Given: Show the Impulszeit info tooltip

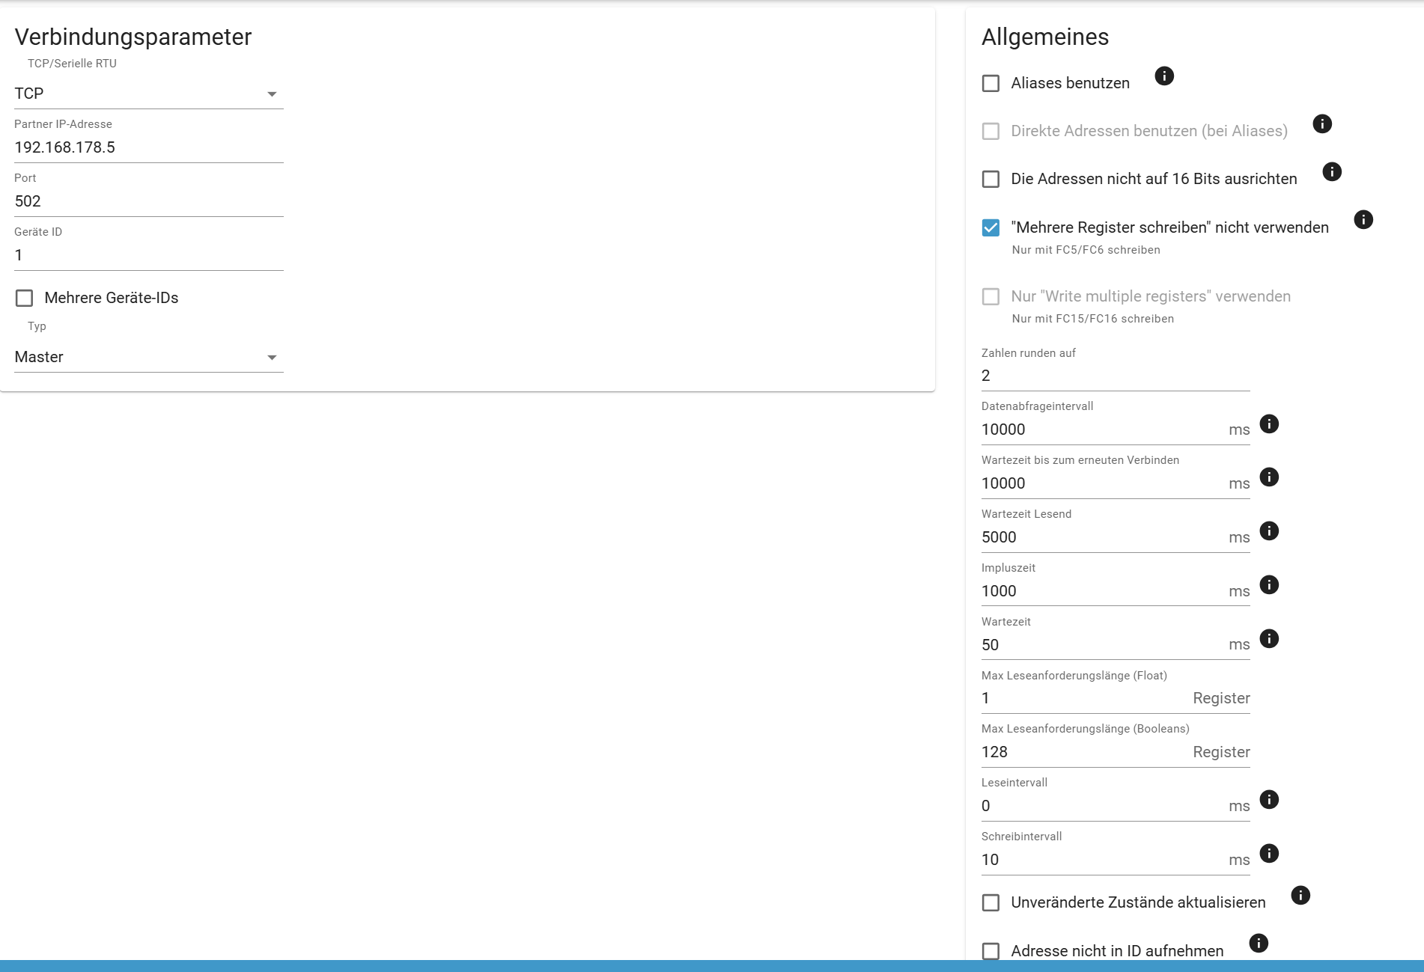Looking at the screenshot, I should pos(1269,585).
